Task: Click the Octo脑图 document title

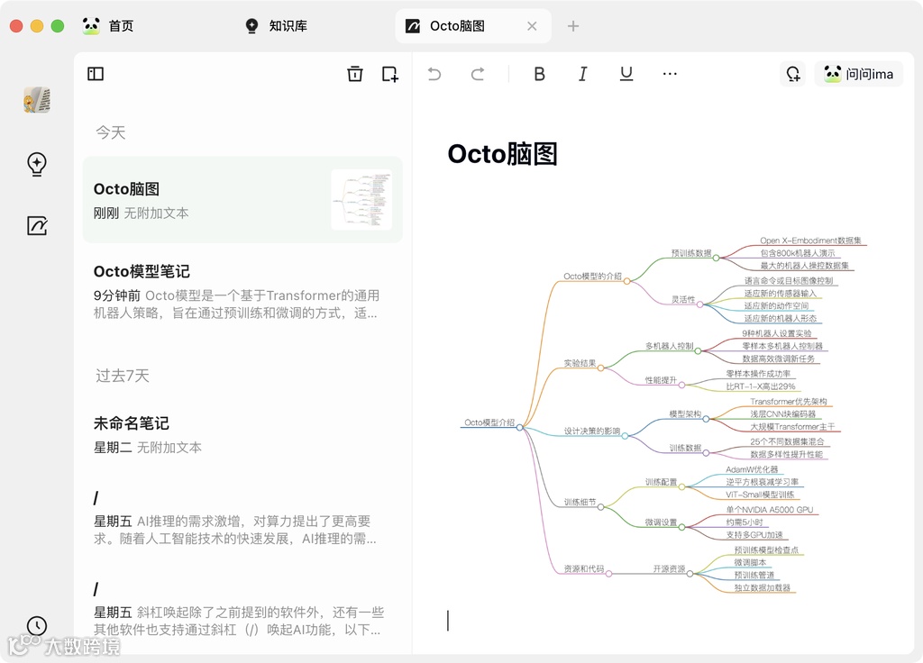Action: tap(502, 154)
